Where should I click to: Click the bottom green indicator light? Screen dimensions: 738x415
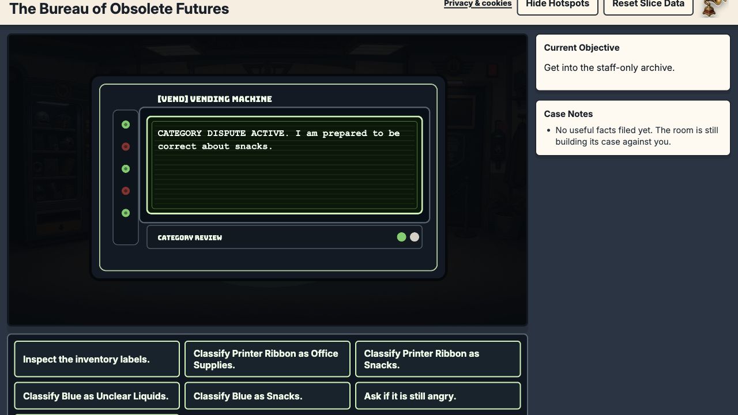[x=126, y=213]
